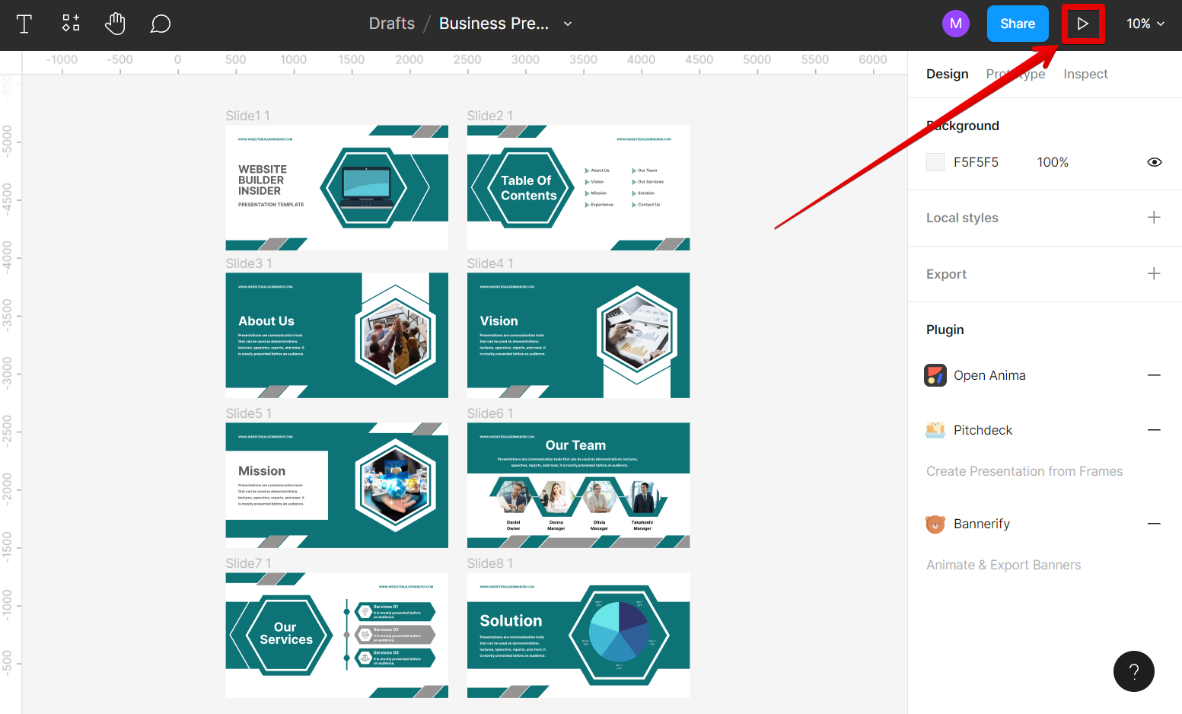Switch to the Prototype tab

pyautogui.click(x=1016, y=73)
